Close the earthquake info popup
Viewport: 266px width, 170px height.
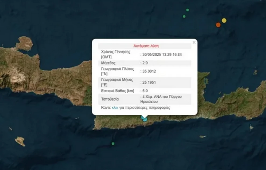194,42
